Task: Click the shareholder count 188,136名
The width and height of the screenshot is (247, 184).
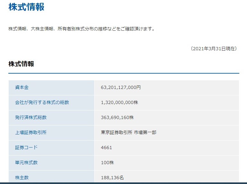Action: click(112, 178)
